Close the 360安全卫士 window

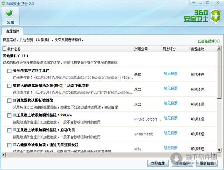218,3
